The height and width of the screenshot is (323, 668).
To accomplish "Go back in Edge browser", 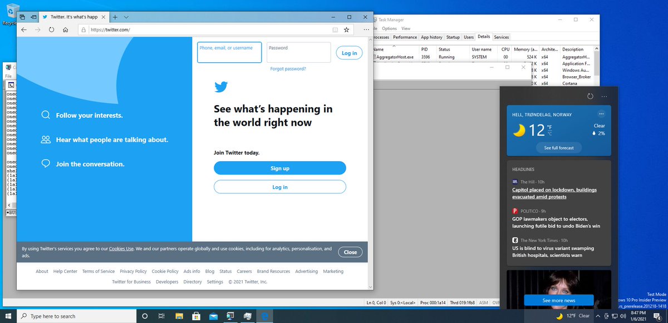I will coord(24,29).
